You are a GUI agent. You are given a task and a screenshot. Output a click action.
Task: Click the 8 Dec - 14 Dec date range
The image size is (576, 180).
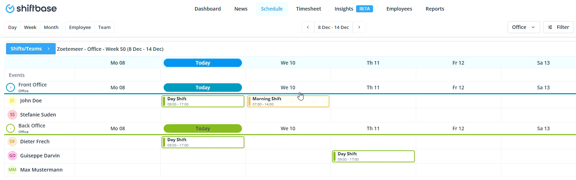[x=333, y=27]
